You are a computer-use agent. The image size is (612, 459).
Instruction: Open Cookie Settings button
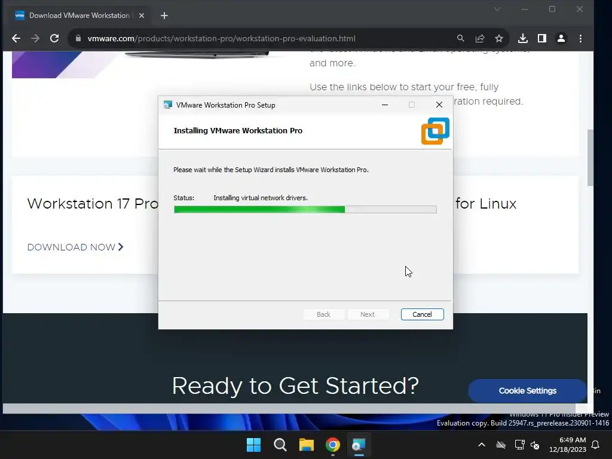[x=527, y=391]
